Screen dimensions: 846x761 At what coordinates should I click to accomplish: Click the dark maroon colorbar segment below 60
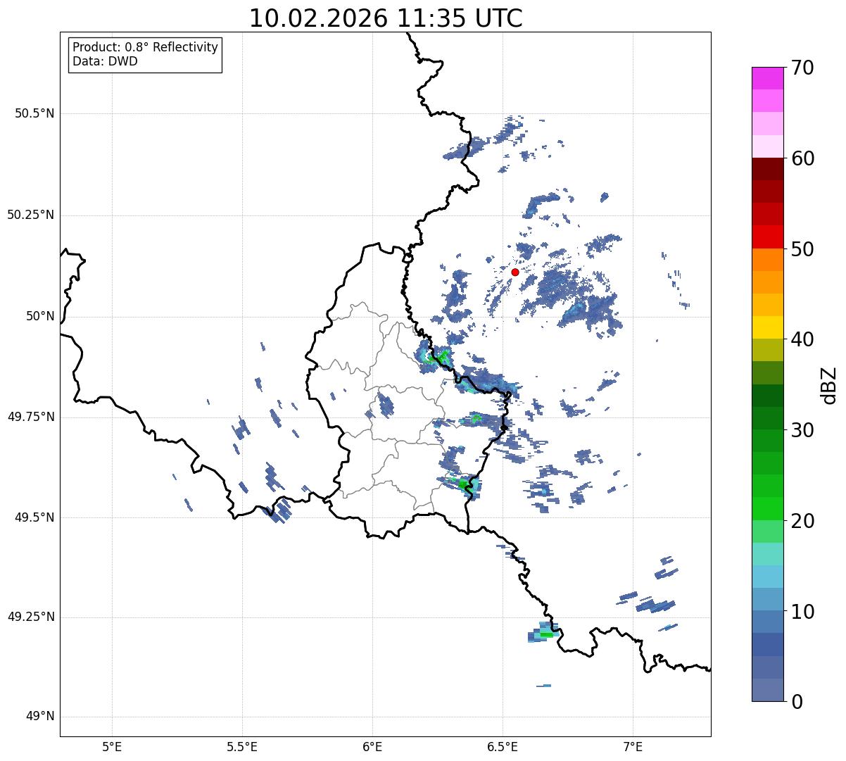tap(768, 170)
